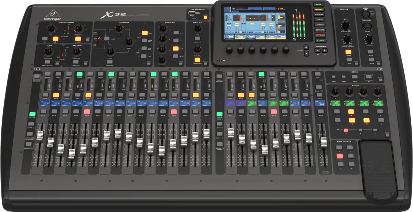Toggle 48V phantom power
Image resolution: width=413 pixels, height=212 pixels.
tap(45, 39)
